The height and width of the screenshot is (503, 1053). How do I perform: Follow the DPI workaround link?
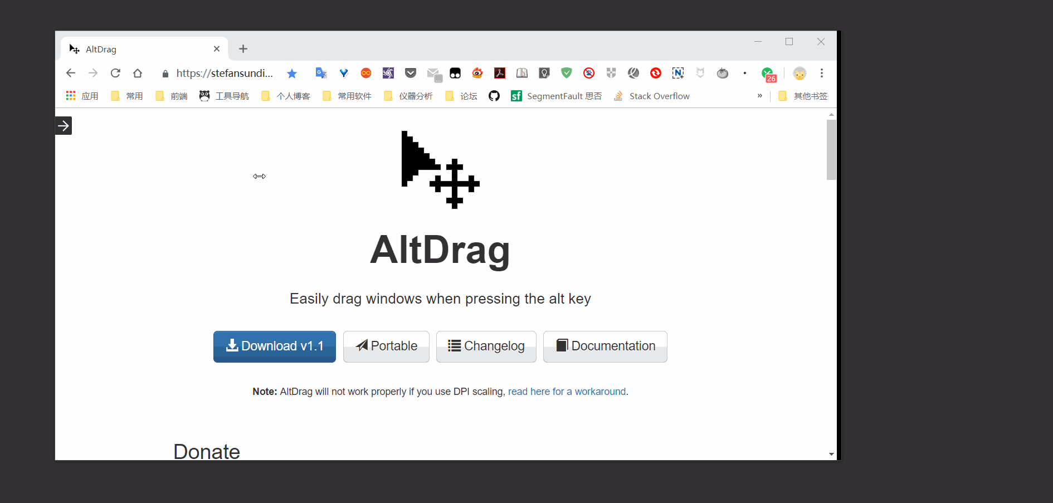[567, 392]
